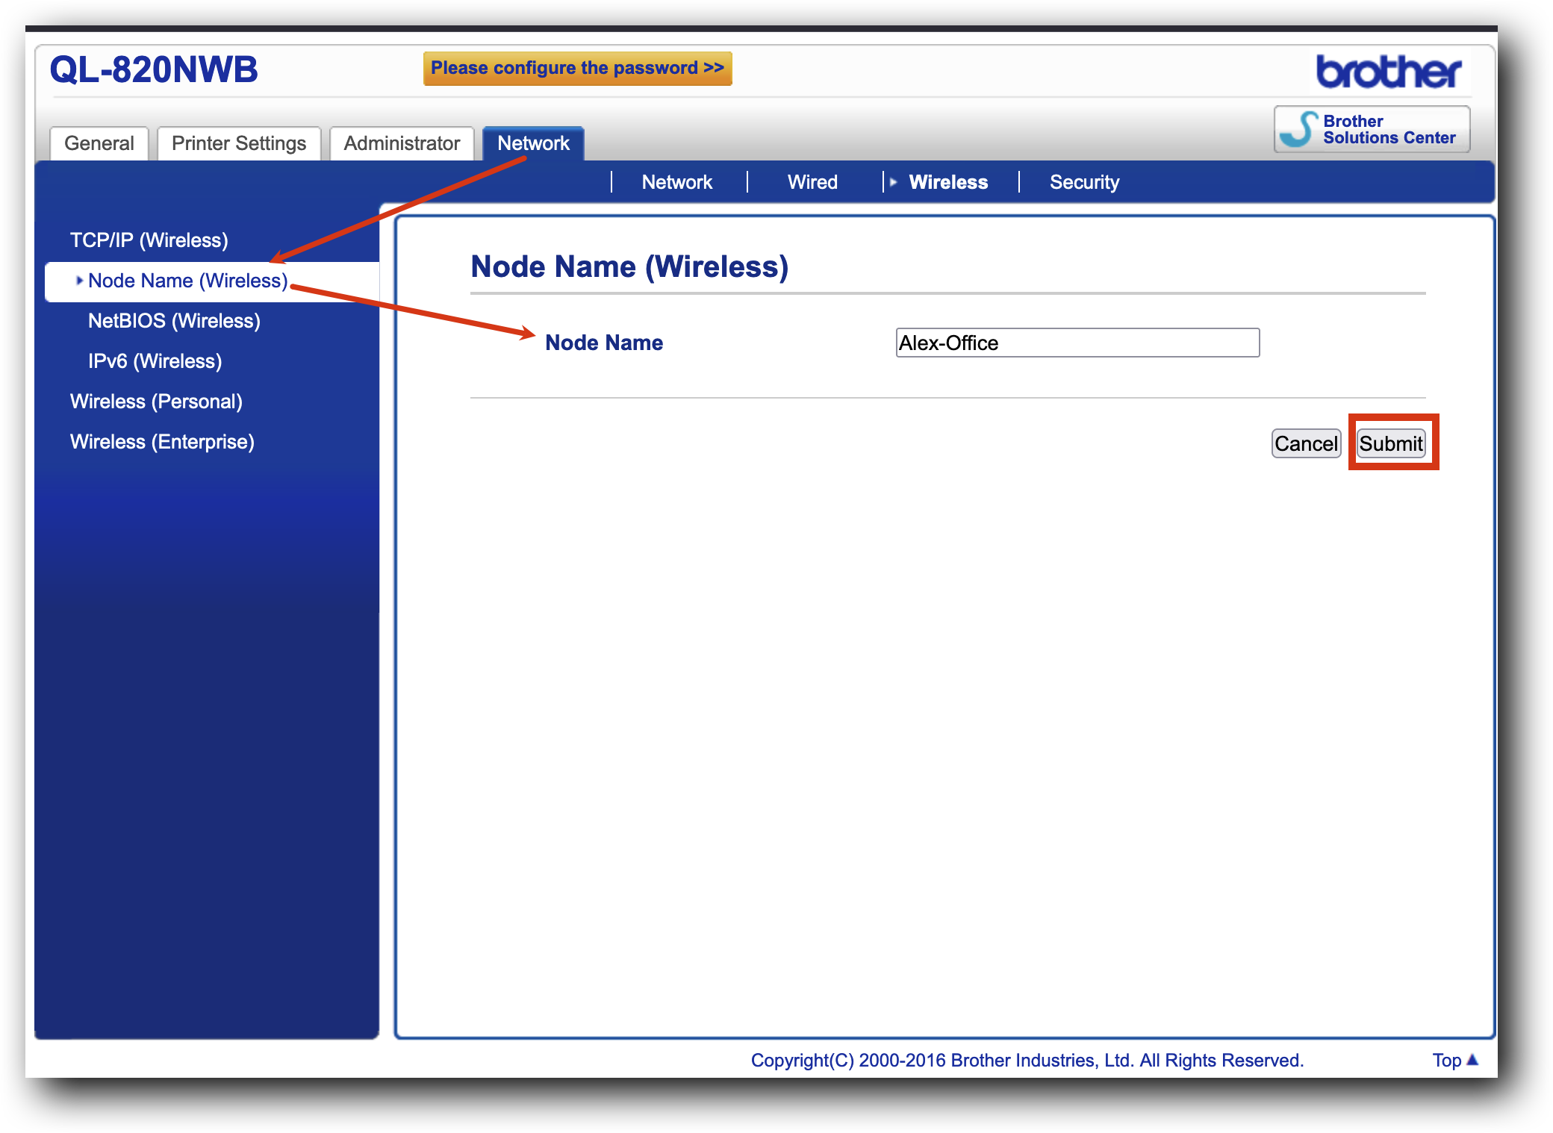
Task: Open Brother Solutions Center icon button
Action: click(1372, 129)
